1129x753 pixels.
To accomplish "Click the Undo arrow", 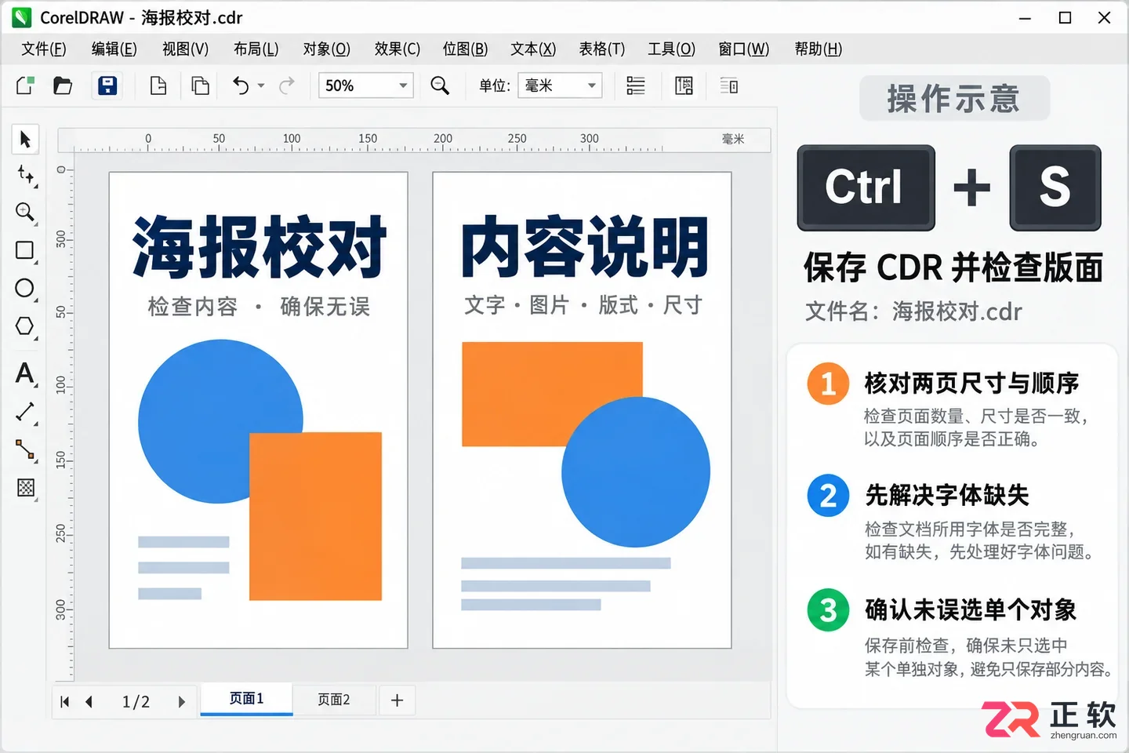I will tap(241, 85).
